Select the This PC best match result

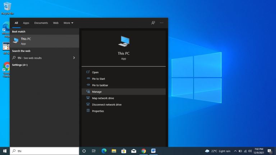[x=44, y=41]
